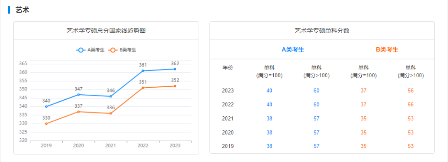Click the 年份 column header
This screenshot has width=448, height=162.
tap(228, 68)
